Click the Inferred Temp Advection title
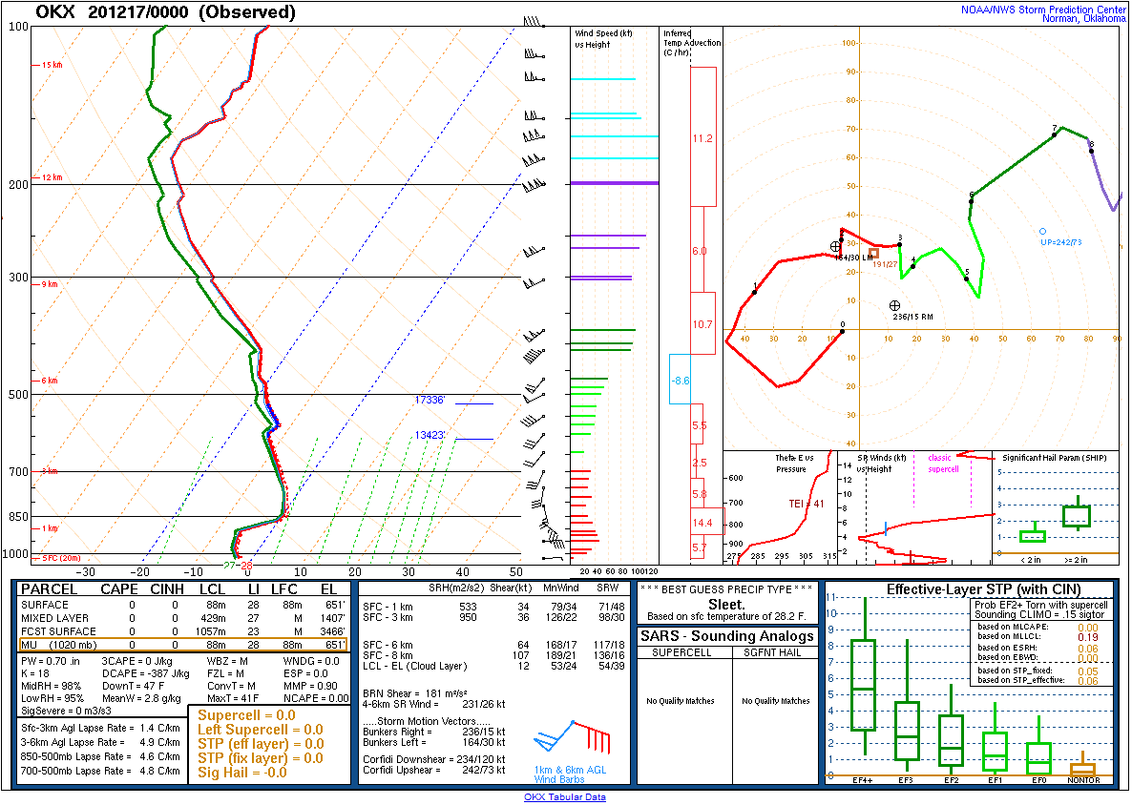Image resolution: width=1132 pixels, height=805 pixels. (692, 43)
